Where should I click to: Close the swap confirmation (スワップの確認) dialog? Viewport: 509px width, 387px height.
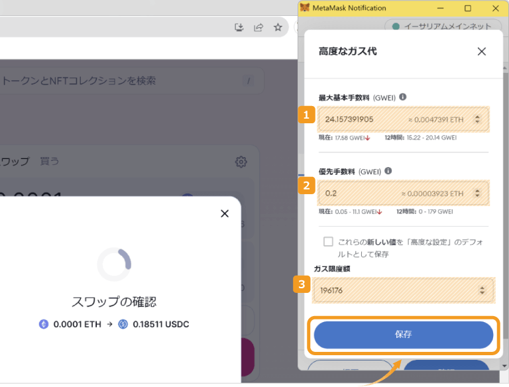(225, 213)
